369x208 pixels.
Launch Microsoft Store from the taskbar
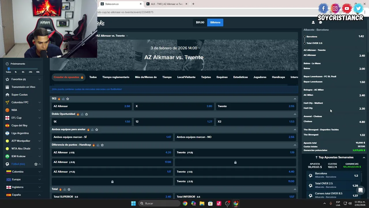[210, 203]
